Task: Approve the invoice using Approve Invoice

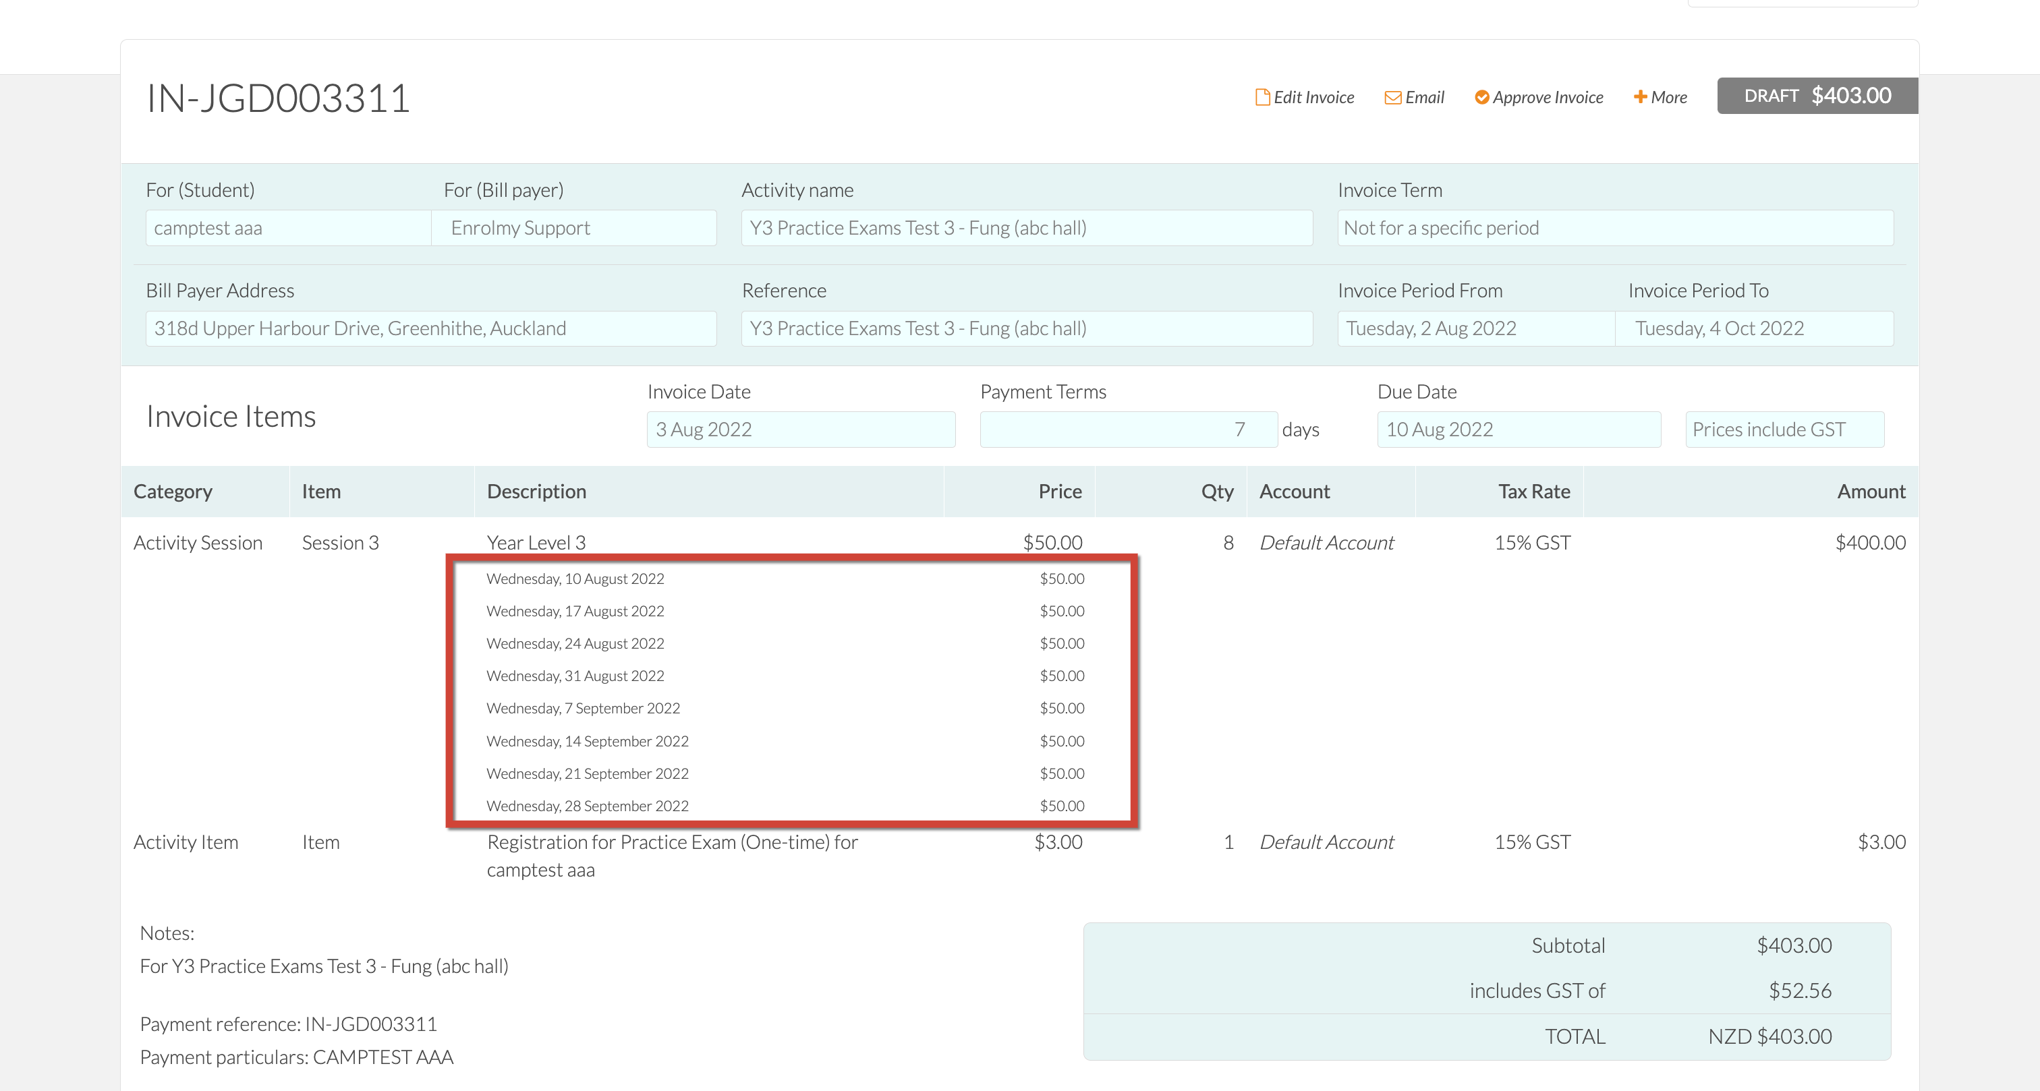Action: (1539, 97)
